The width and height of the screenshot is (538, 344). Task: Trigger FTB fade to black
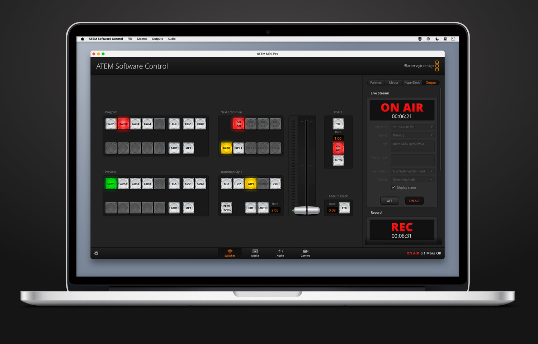pos(344,207)
